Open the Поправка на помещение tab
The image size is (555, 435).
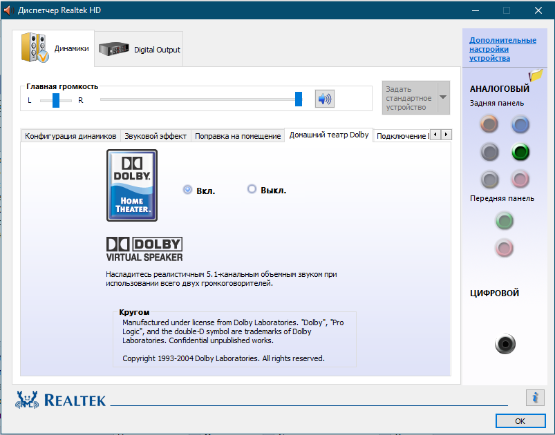[x=238, y=136]
